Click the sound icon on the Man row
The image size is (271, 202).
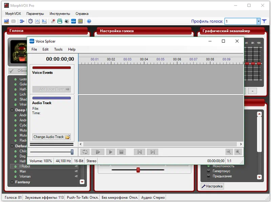pos(76,171)
